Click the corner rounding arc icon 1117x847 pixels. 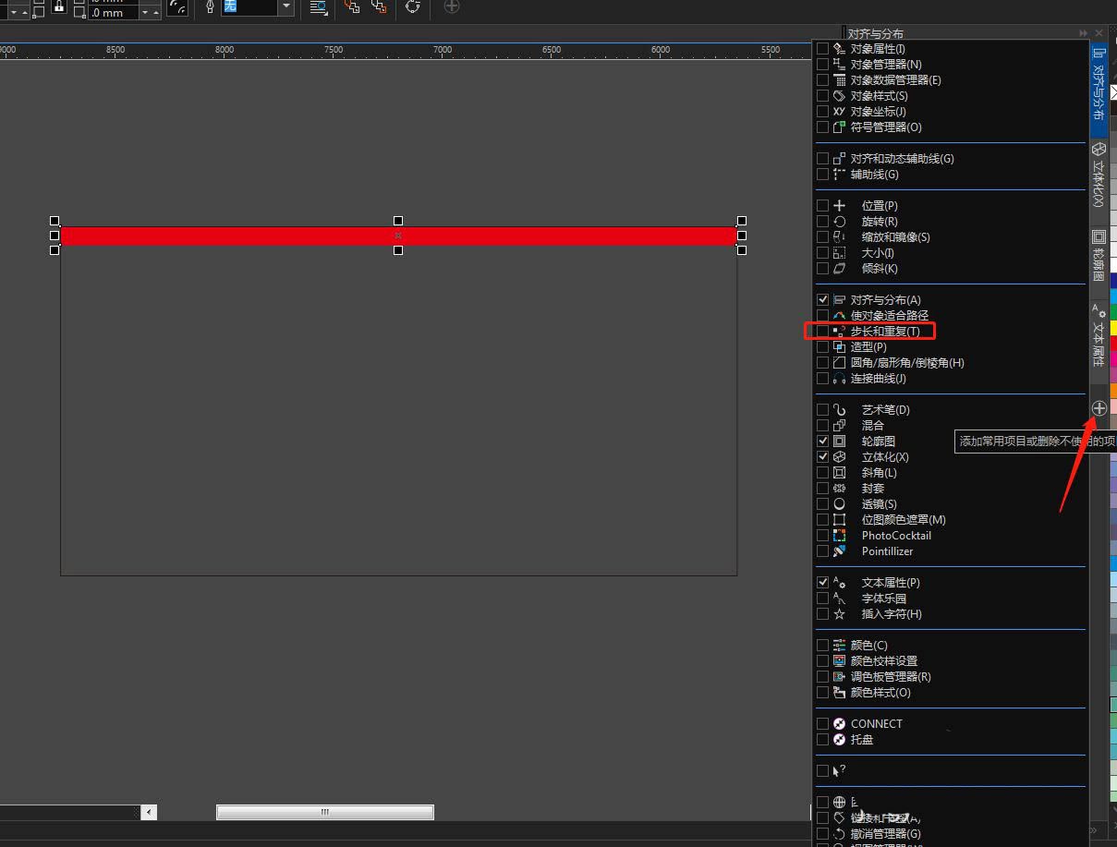pos(178,7)
